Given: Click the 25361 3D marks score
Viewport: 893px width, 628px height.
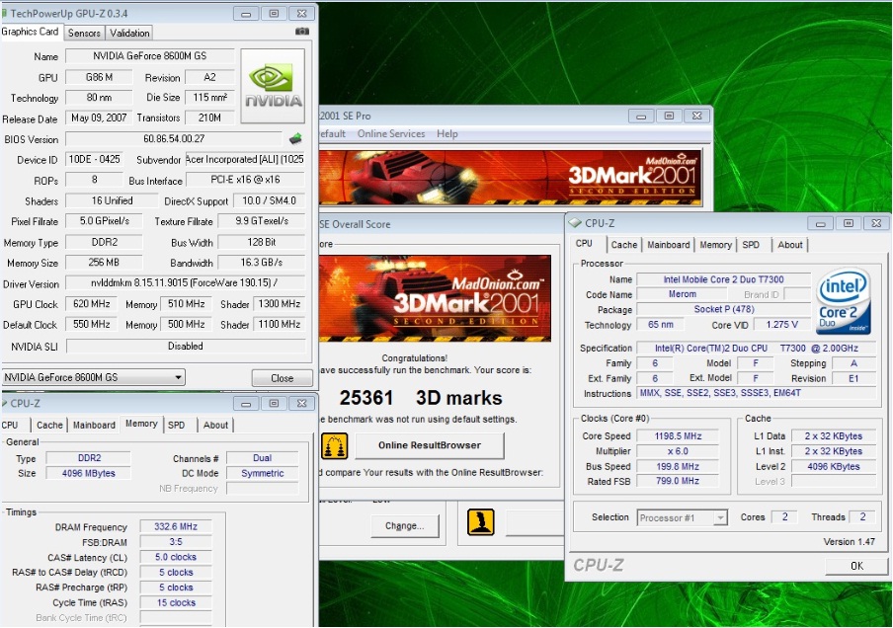Looking at the screenshot, I should (420, 397).
